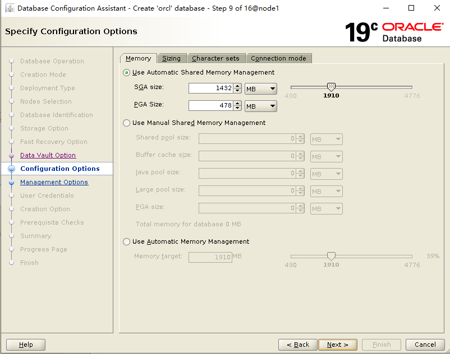Screen dimensions: 450x354
Task: Click the Memory target slider thumb
Action: pyautogui.click(x=331, y=256)
